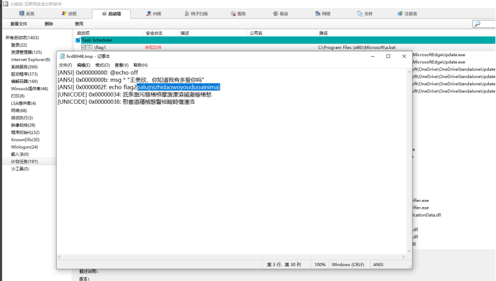This screenshot has width=496, height=281.
Task: Select Winlogon(24) category
Action: [24, 147]
